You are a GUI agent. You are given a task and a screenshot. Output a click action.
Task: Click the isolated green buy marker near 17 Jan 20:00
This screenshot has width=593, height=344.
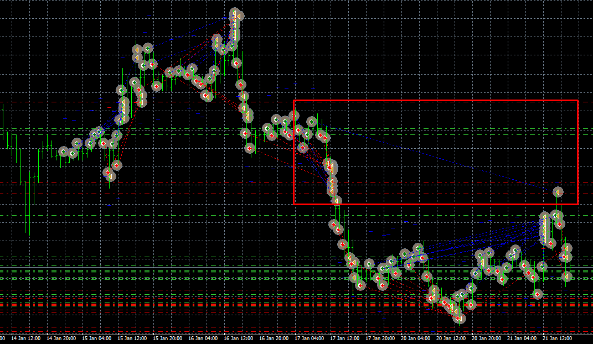click(x=369, y=264)
